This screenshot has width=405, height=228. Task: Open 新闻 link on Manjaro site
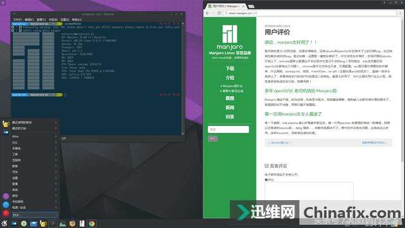[230, 108]
